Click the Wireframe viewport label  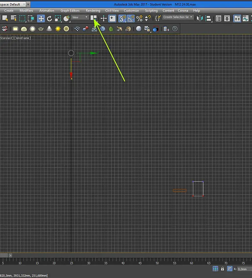tap(23, 38)
